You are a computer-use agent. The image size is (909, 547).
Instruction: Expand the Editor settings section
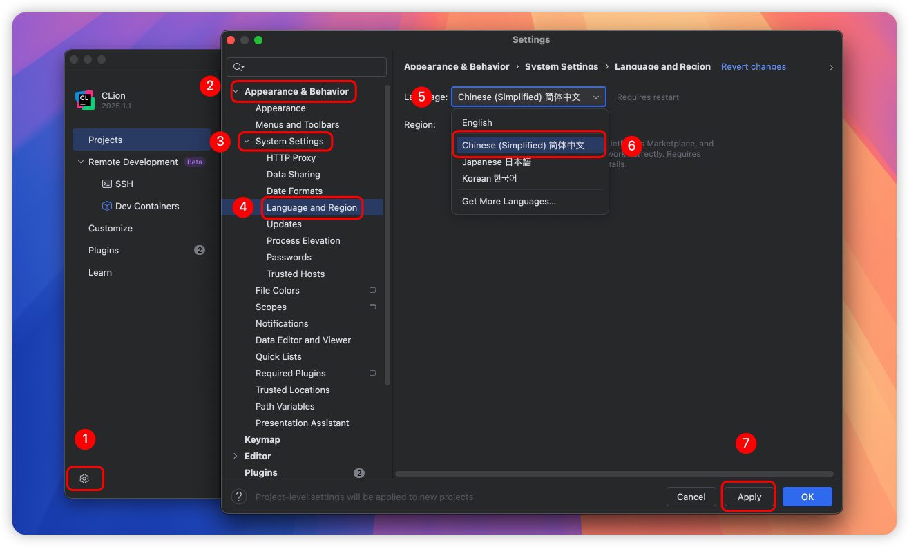236,456
